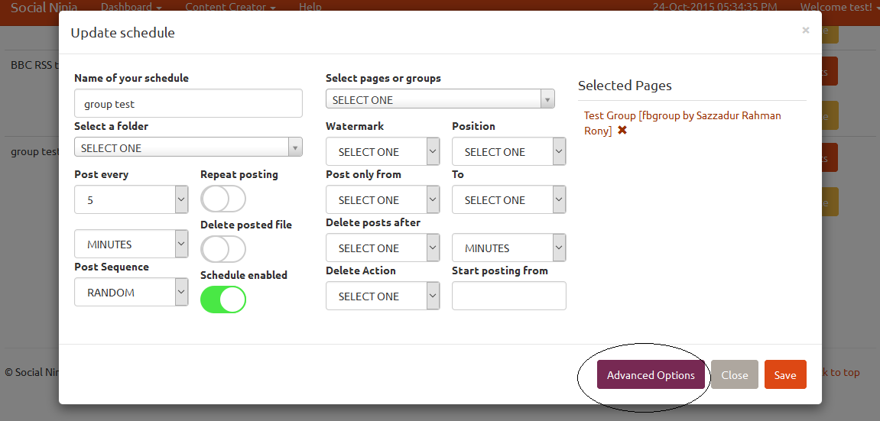The width and height of the screenshot is (880, 421).
Task: Click the Help menu item
Action: coord(310,7)
